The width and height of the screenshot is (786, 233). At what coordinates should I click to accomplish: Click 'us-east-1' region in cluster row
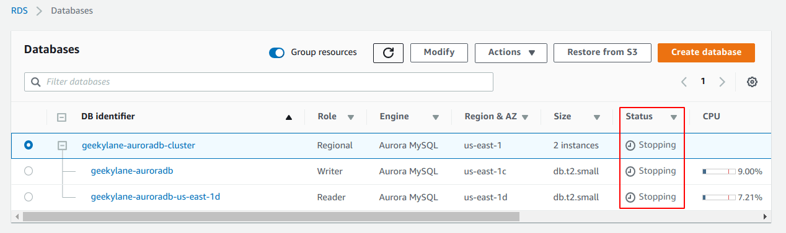click(483, 145)
